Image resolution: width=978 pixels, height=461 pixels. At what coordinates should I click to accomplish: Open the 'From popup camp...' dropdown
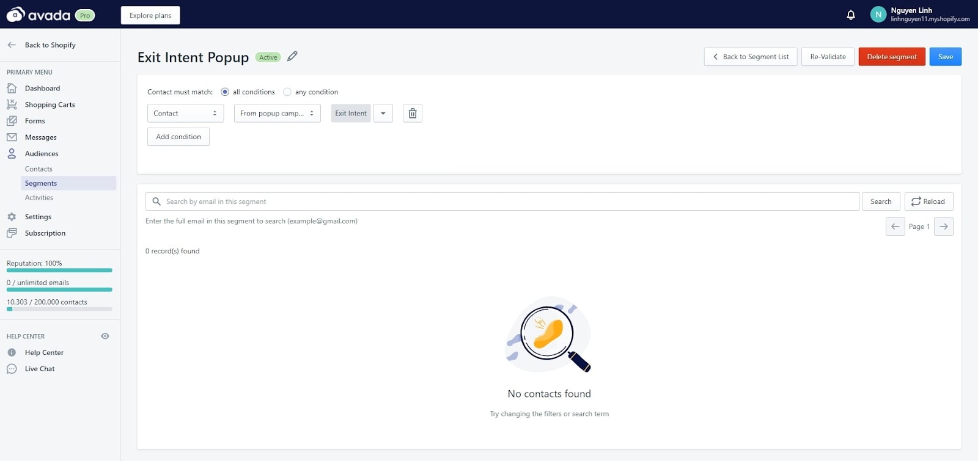click(277, 114)
